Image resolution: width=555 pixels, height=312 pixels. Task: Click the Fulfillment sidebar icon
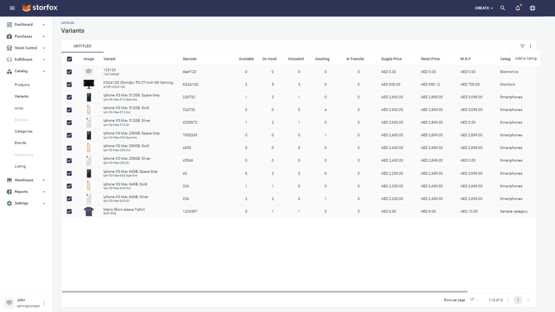coord(10,59)
